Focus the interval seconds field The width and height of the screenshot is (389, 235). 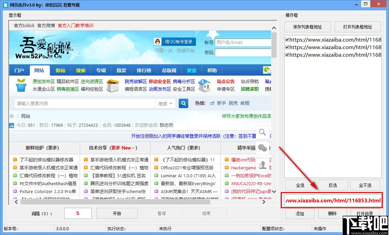(x=78, y=213)
